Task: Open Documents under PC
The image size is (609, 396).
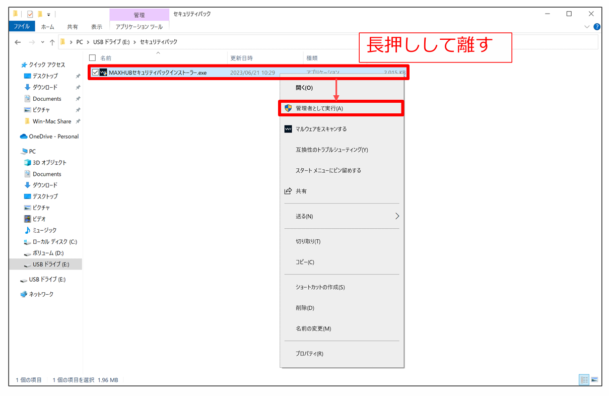Action: click(47, 174)
